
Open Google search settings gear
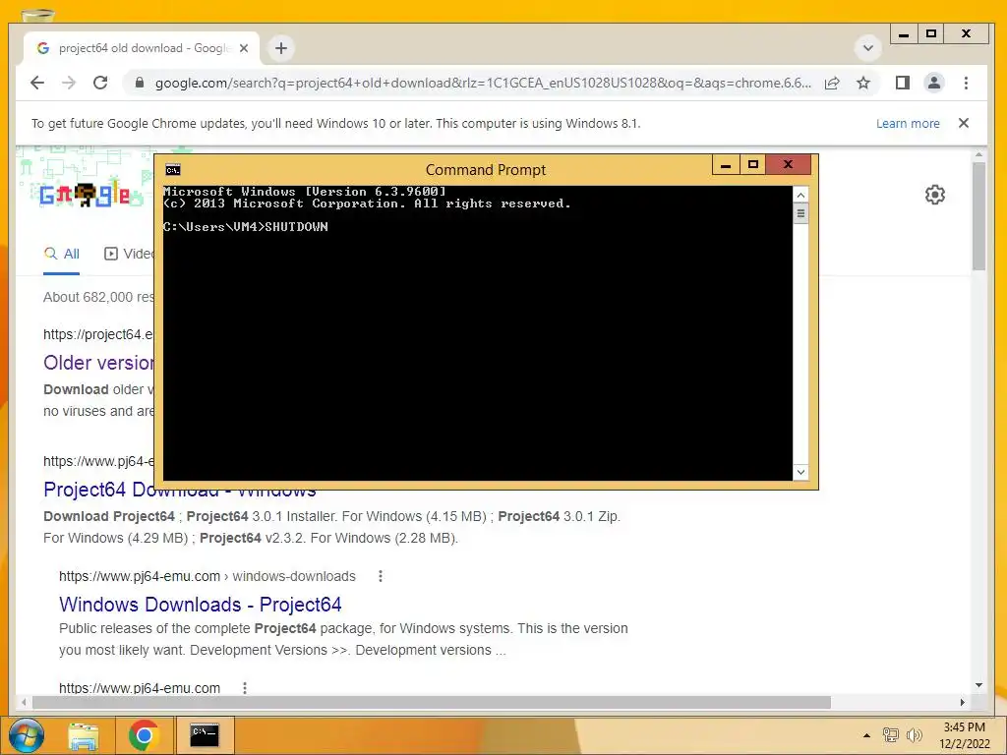click(x=934, y=195)
